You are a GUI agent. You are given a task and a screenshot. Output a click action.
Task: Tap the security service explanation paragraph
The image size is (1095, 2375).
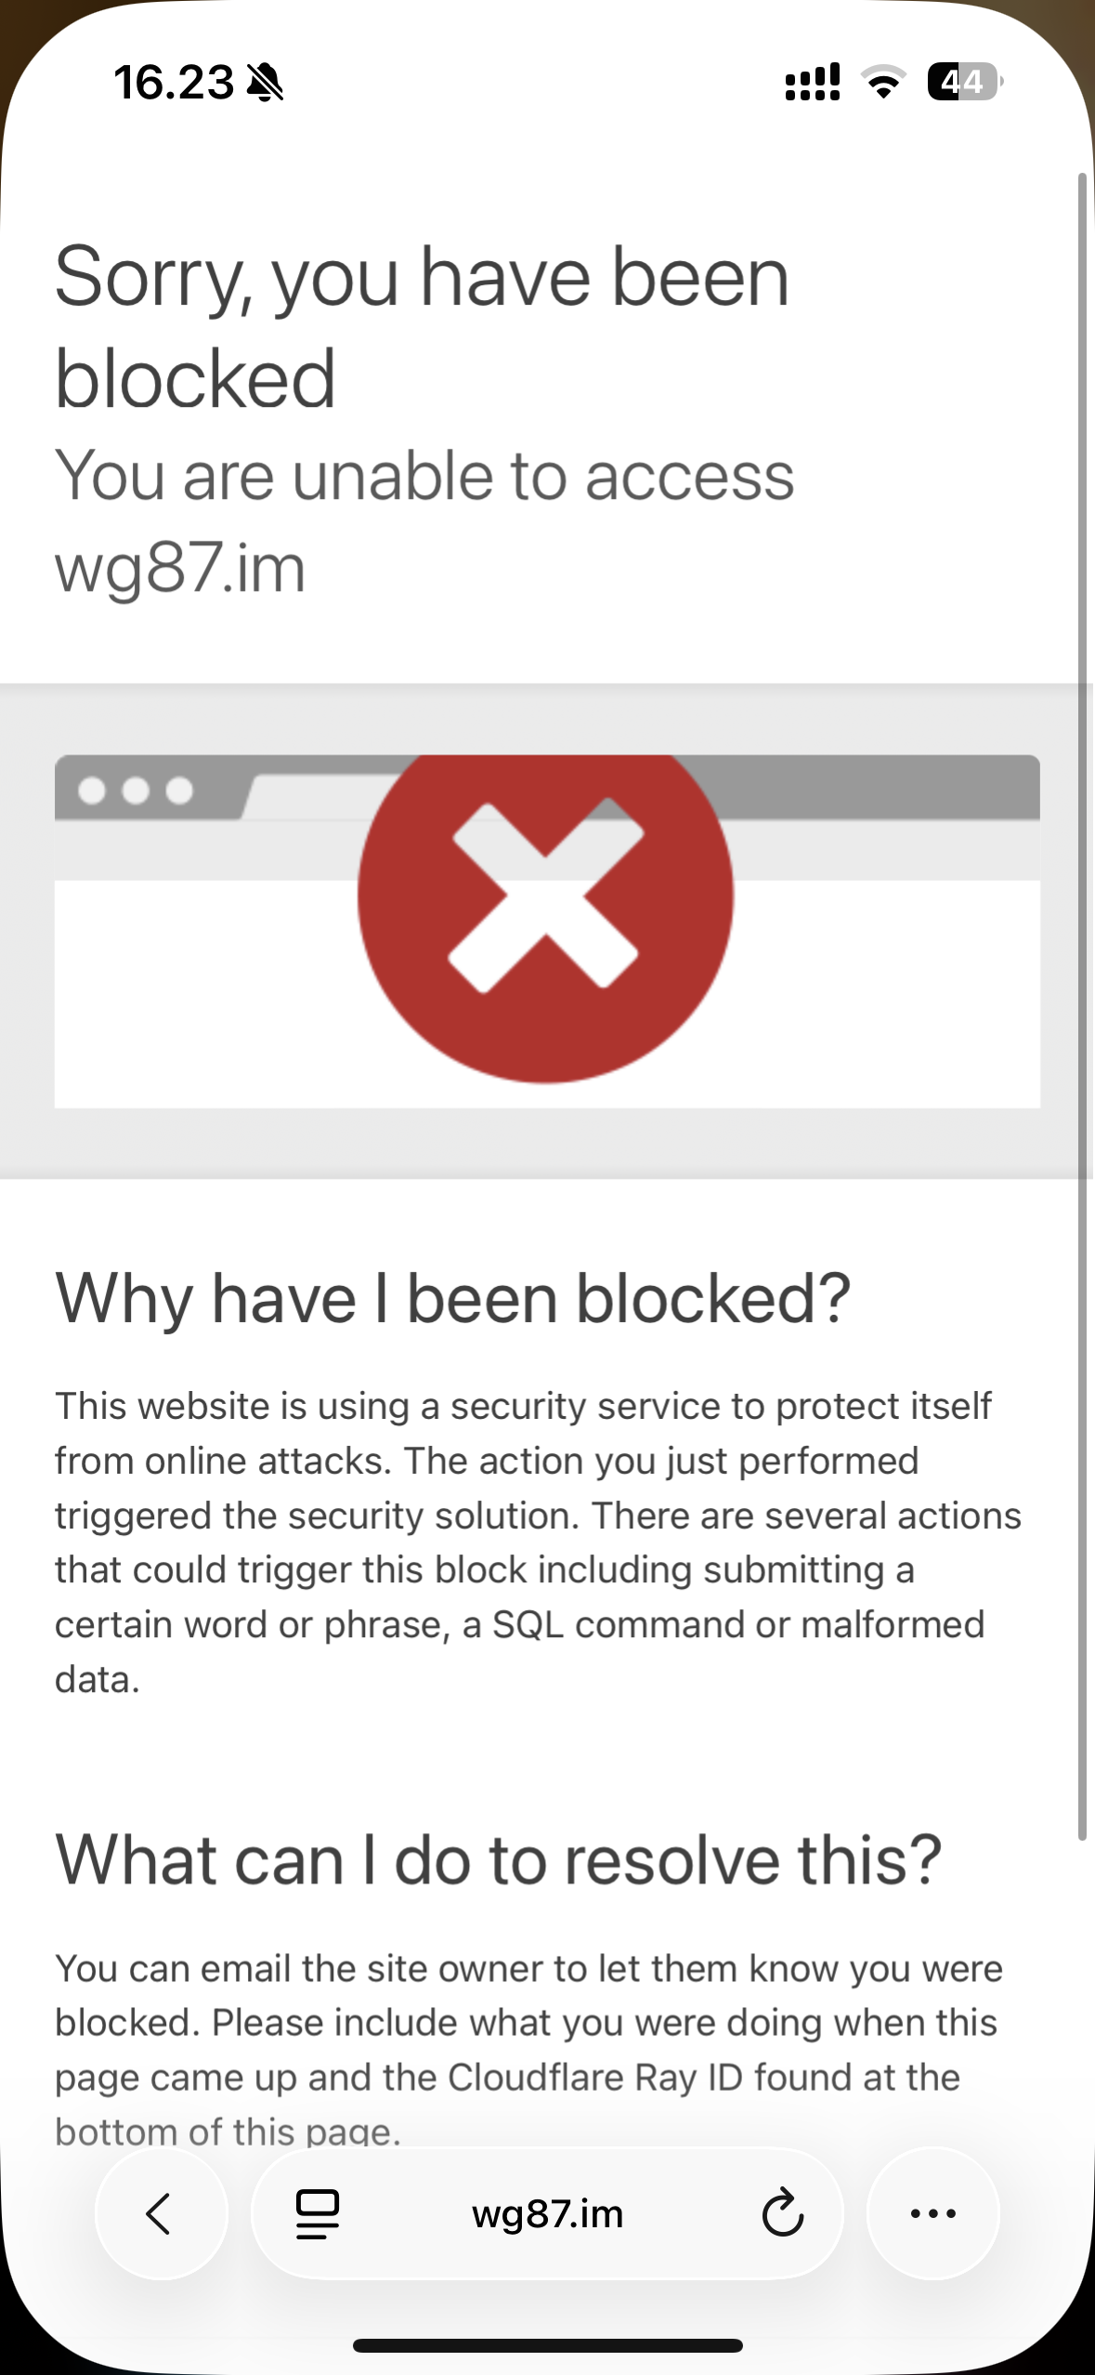click(539, 1542)
